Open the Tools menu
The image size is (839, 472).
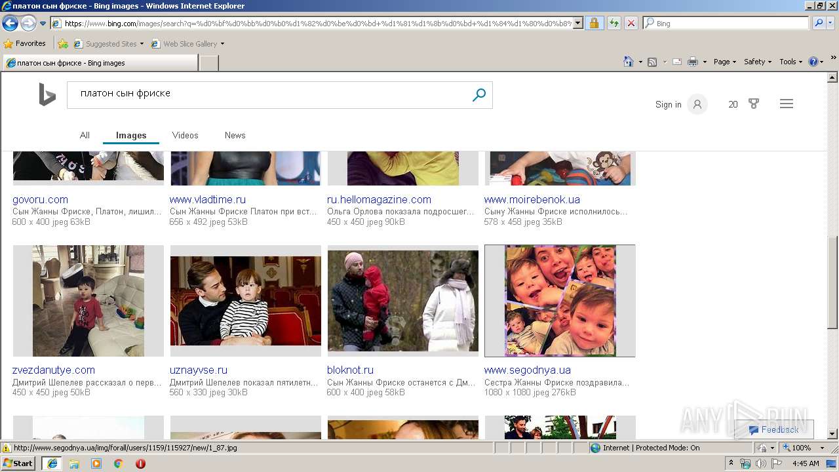click(790, 62)
